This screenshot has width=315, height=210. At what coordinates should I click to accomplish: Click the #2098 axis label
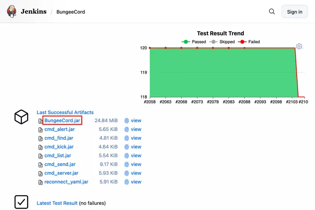click(276, 102)
